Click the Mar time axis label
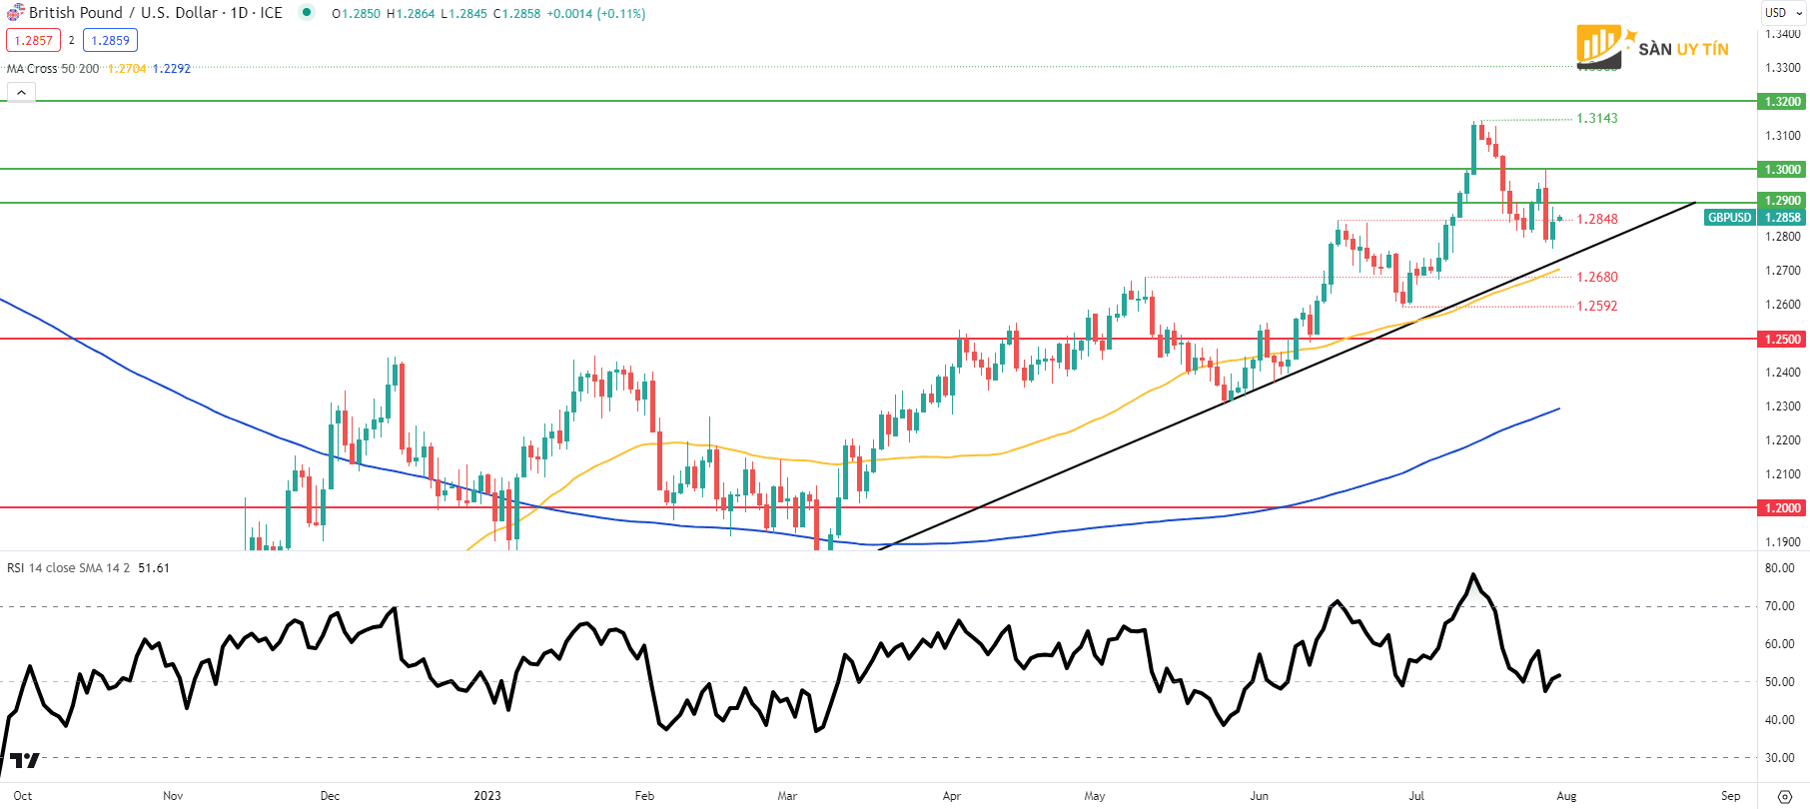 point(787,796)
